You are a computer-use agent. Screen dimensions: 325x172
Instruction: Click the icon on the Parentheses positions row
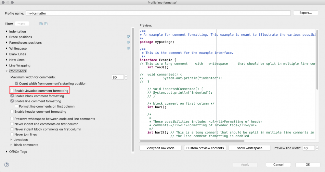pos(129,43)
